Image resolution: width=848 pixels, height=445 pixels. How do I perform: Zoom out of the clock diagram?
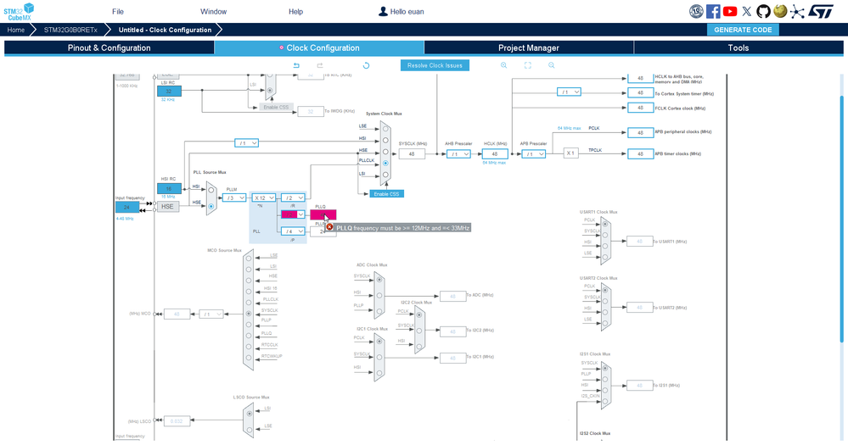(552, 65)
